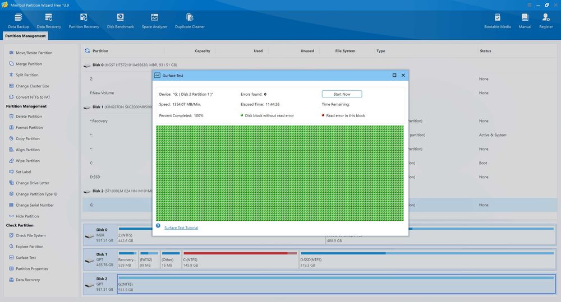
Task: Click the Start Now button
Action: [342, 94]
